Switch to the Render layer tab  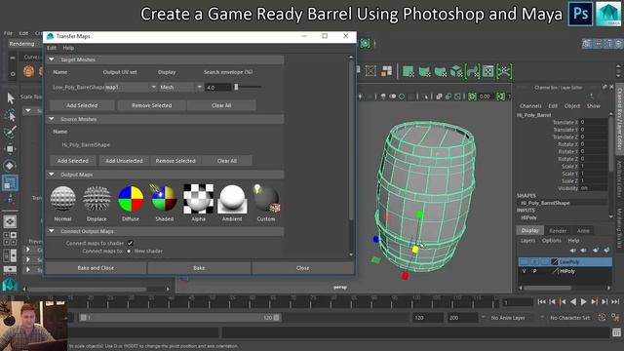click(x=558, y=230)
